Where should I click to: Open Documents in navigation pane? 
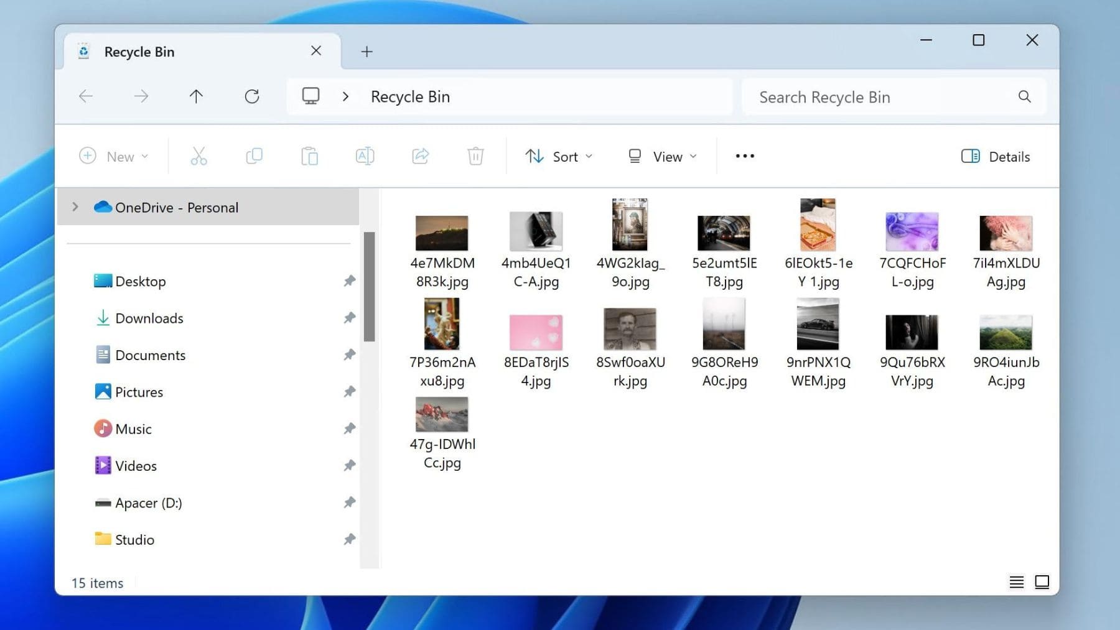coord(141,354)
